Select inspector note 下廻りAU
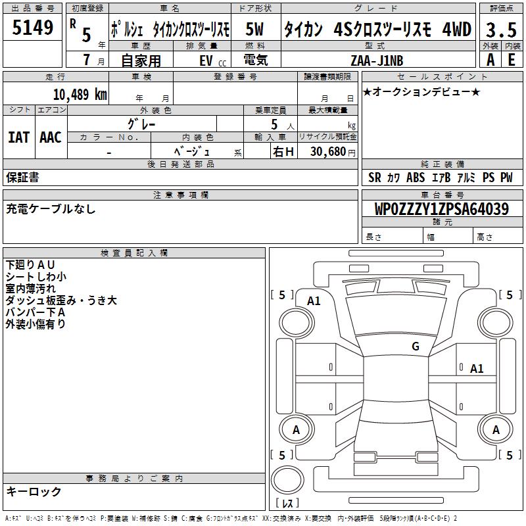Screen dimensions: 526x526 pos(30,265)
